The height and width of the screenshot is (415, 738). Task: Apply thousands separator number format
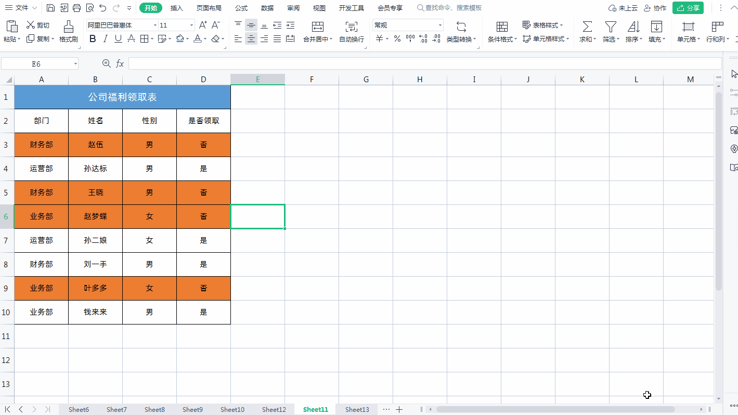[410, 38]
